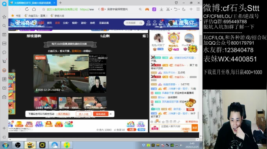Click the 充值 recharge button
Screen dimensions: 267x149
pyautogui.click(x=131, y=130)
